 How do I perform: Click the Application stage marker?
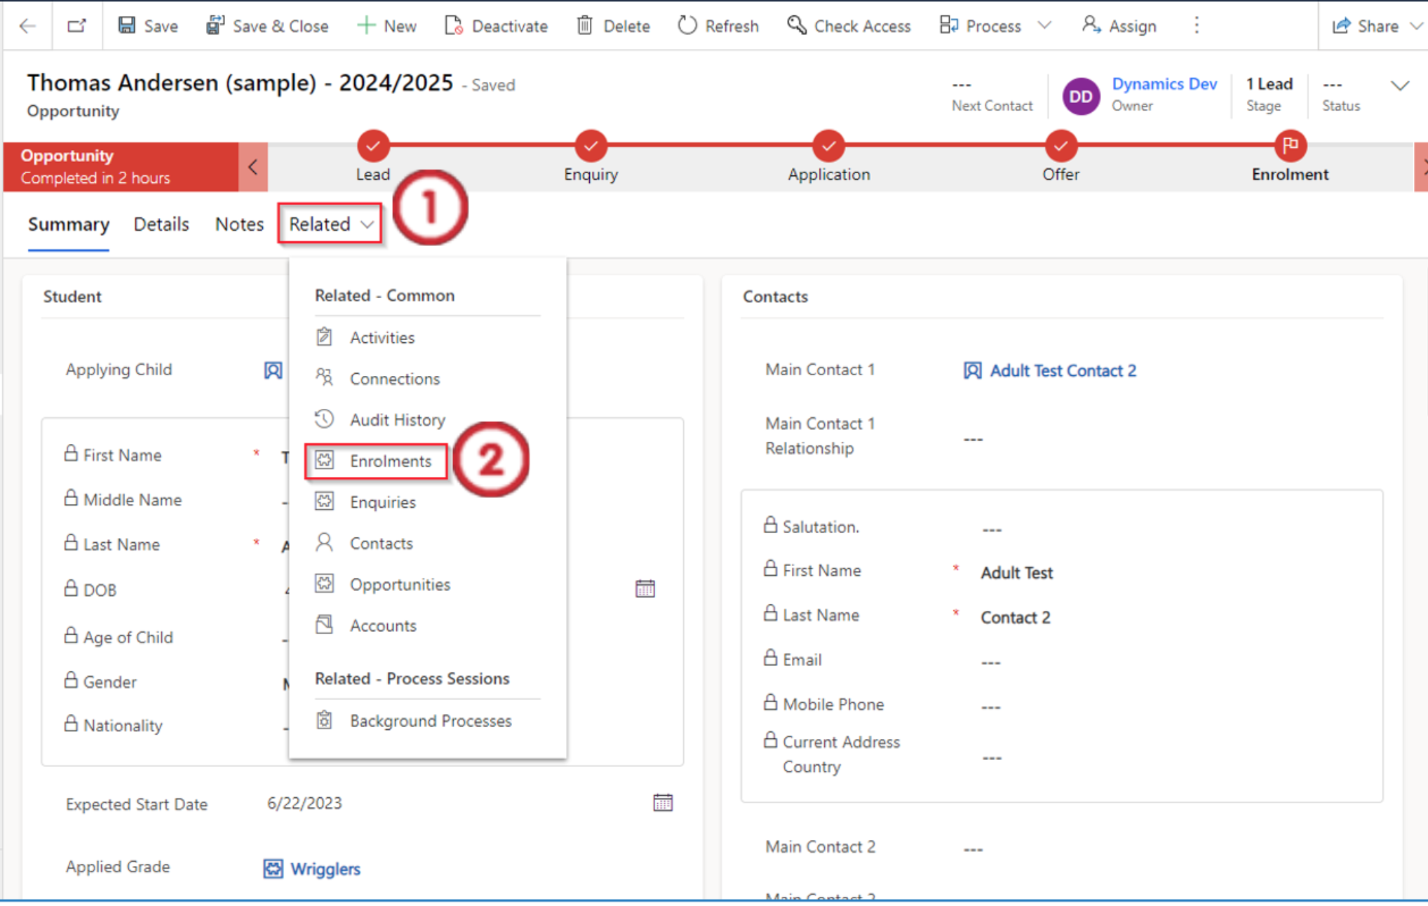[x=828, y=146]
